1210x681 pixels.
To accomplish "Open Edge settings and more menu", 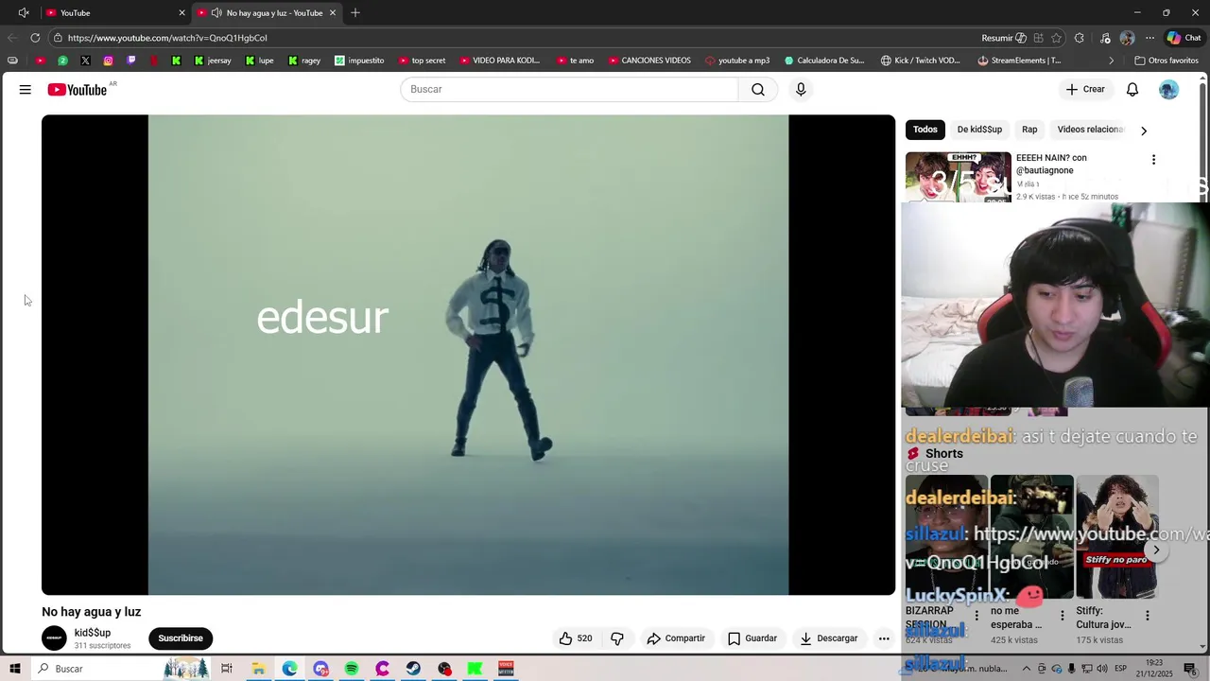I will point(1149,38).
